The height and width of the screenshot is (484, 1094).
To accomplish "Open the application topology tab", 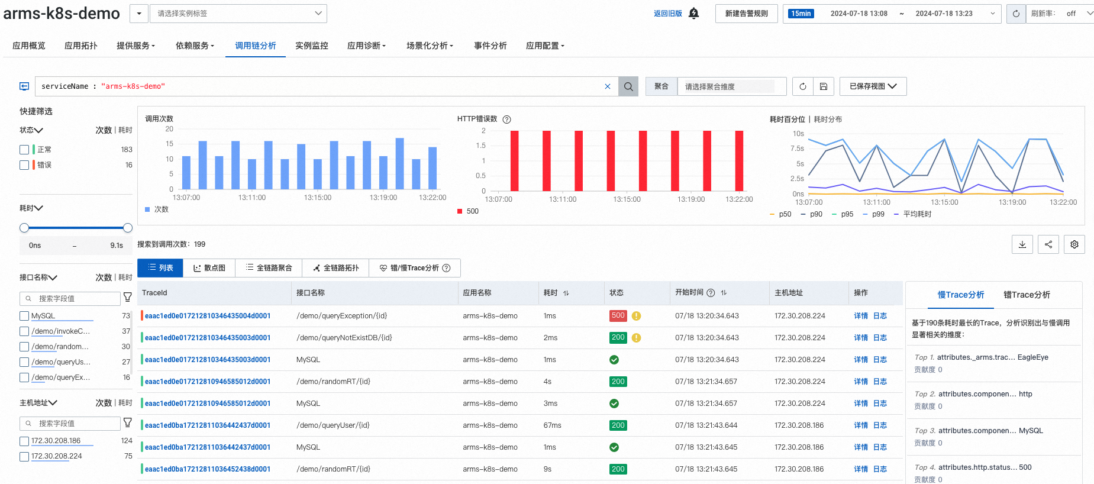I will [x=81, y=46].
